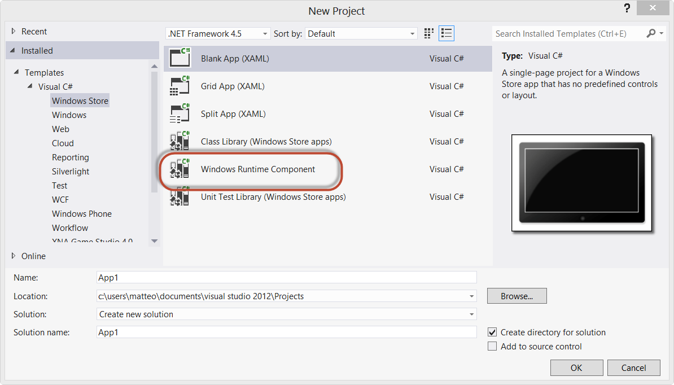Open the search options dropdown arrow
This screenshot has height=385, width=674.
point(661,33)
